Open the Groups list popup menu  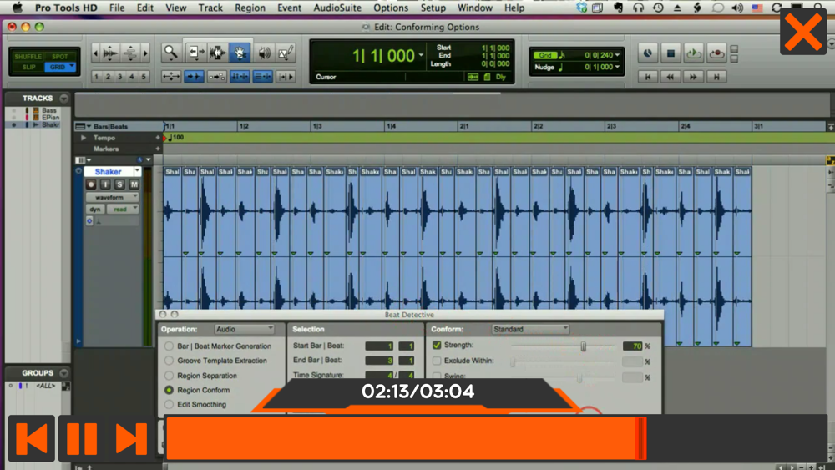click(64, 373)
